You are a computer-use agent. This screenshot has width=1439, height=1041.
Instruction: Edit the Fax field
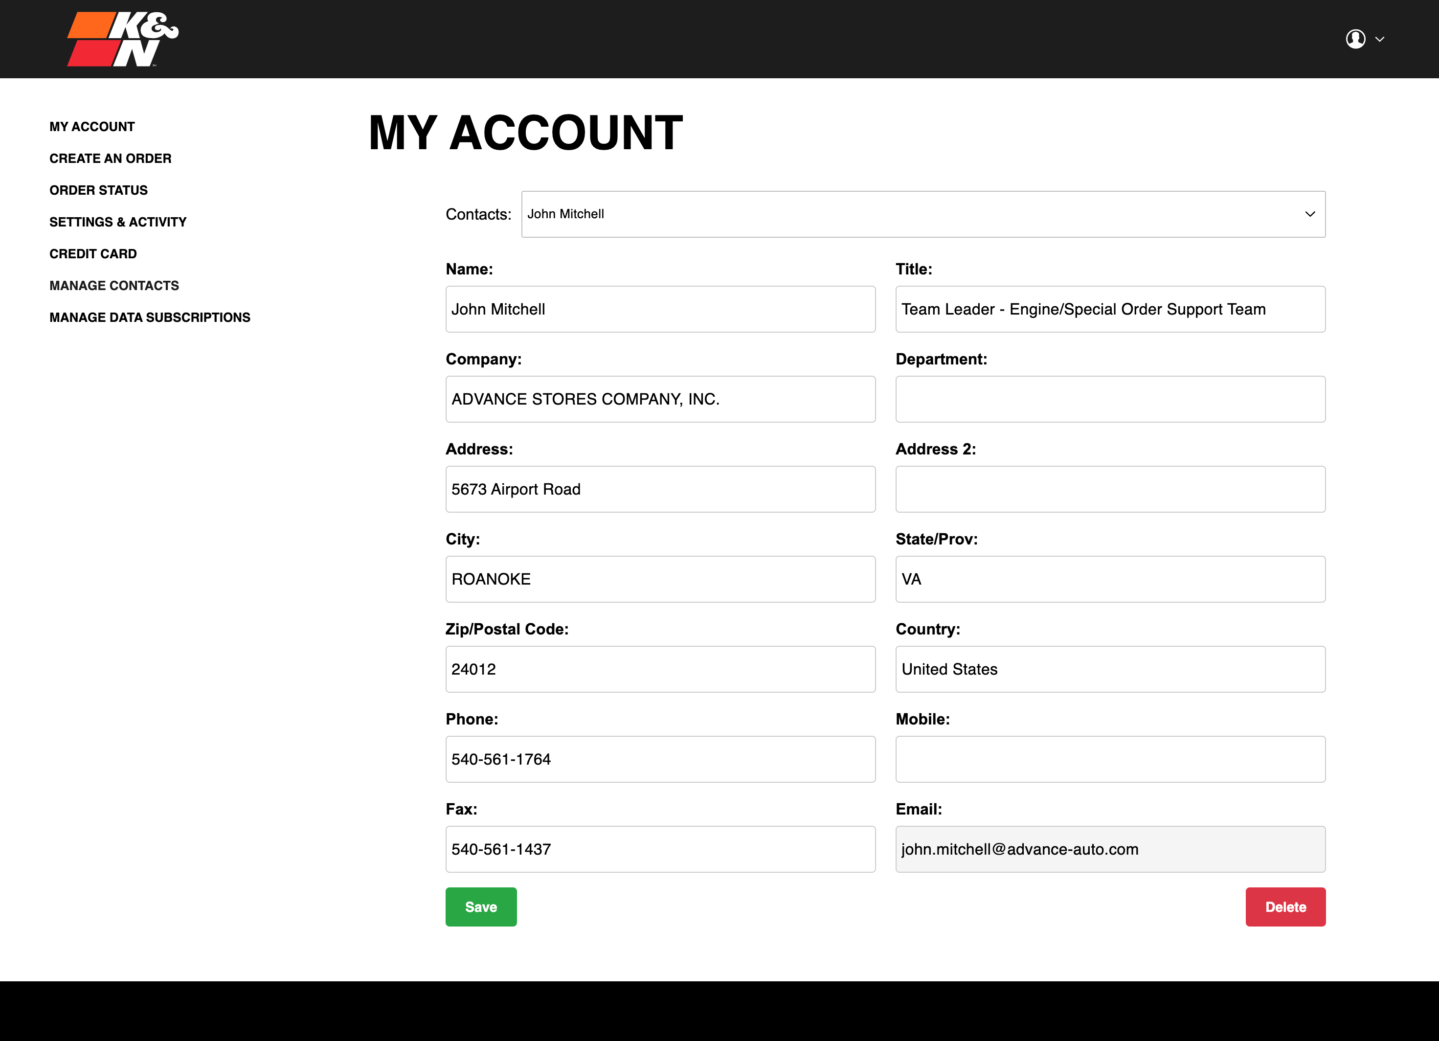[660, 849]
